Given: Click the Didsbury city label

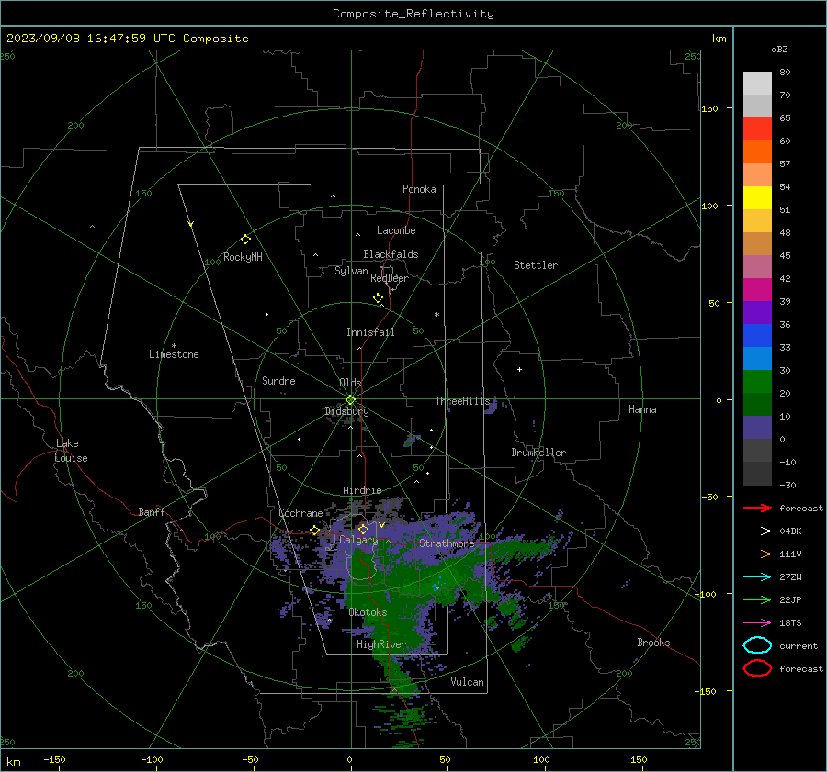Looking at the screenshot, I should coord(346,411).
